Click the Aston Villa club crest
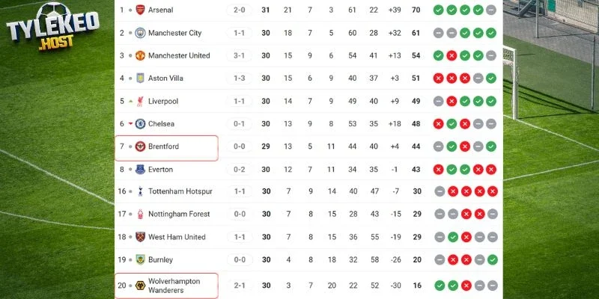Image resolution: width=599 pixels, height=299 pixels. tap(140, 78)
